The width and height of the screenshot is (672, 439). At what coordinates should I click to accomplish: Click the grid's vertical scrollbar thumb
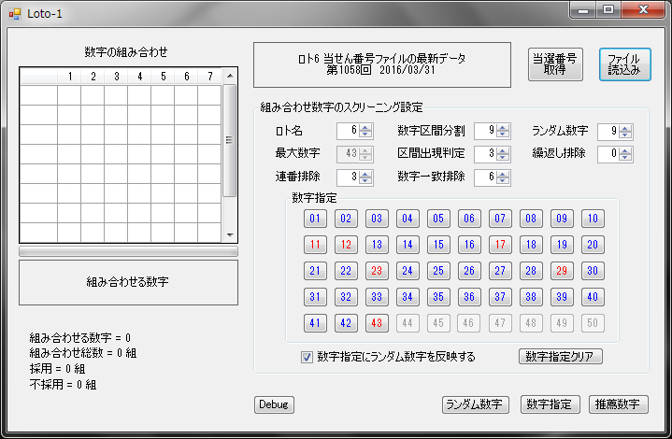[x=230, y=140]
